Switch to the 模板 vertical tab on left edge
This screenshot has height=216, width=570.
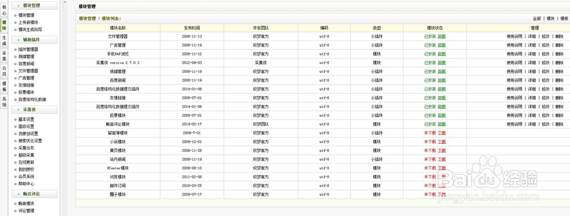pos(4,86)
